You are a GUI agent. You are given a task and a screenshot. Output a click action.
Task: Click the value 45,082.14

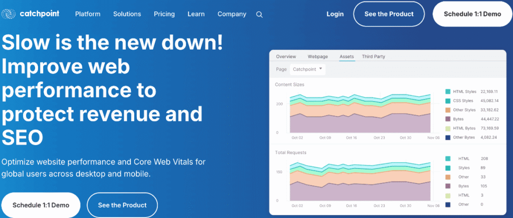[489, 101]
